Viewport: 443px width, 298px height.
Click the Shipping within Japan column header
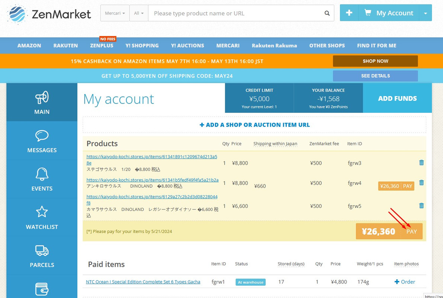[275, 144]
